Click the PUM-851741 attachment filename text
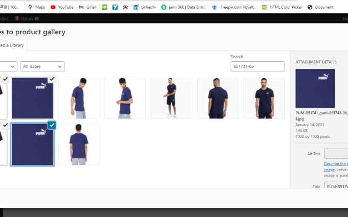Image resolution: width=348 pixels, height=217 pixels. click(x=321, y=116)
